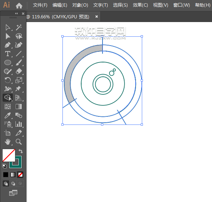Choose the Hand tool
The image size is (212, 202).
coord(8,142)
